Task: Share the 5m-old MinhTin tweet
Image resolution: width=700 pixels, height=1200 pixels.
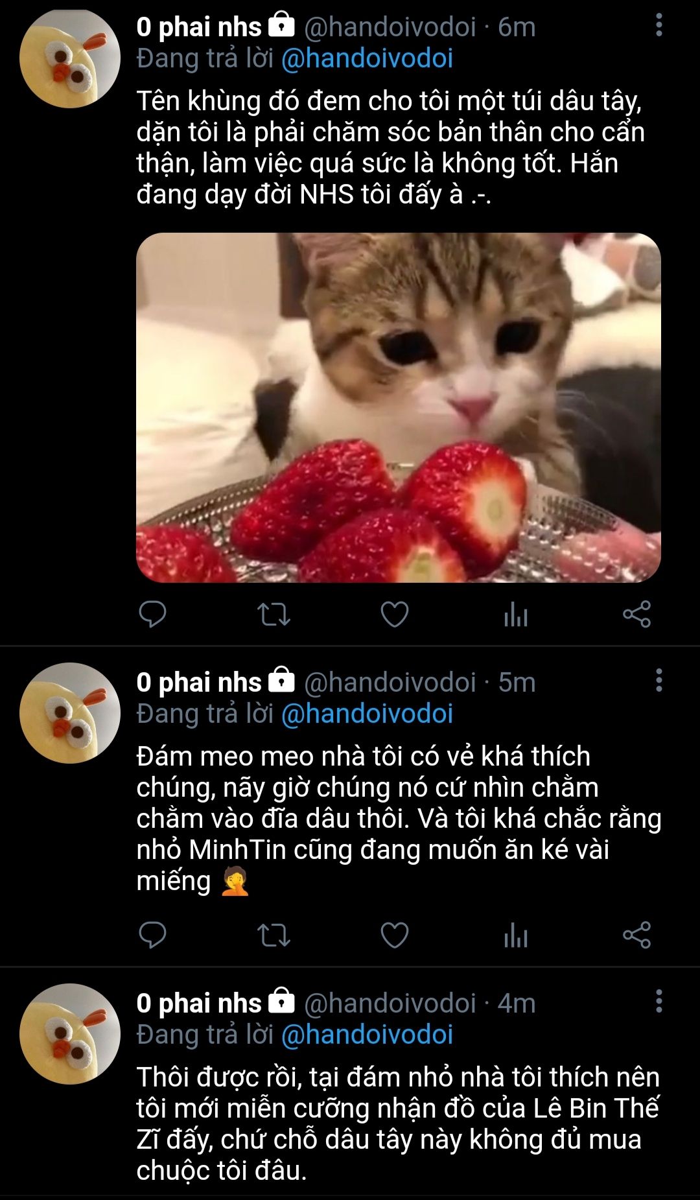Action: pos(636,935)
